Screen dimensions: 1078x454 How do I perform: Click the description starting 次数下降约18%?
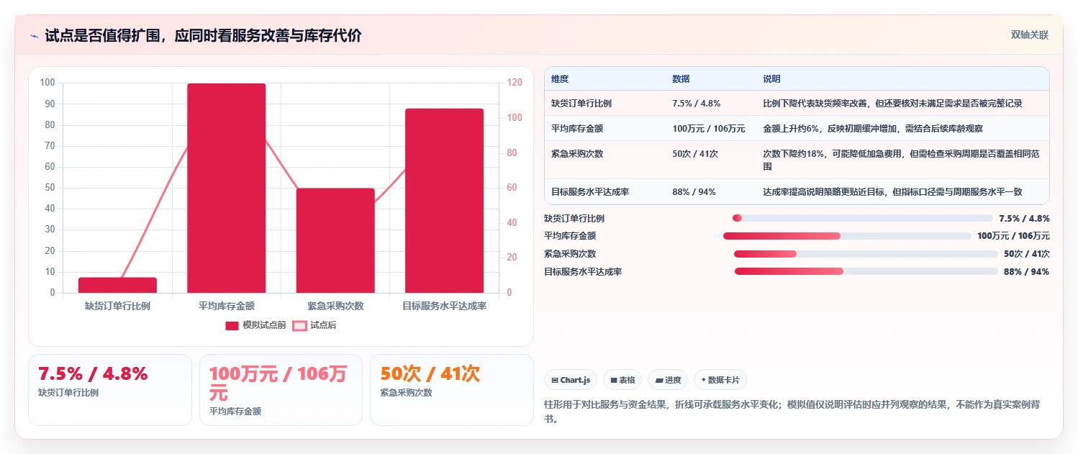pos(901,160)
